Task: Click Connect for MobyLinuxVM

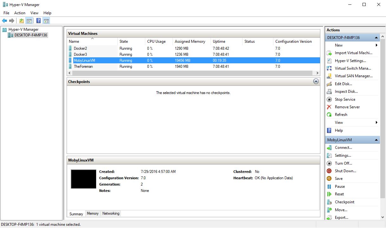Action: 343,148
